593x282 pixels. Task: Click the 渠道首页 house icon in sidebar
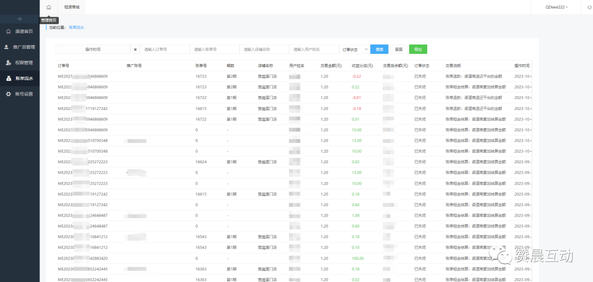[x=8, y=31]
